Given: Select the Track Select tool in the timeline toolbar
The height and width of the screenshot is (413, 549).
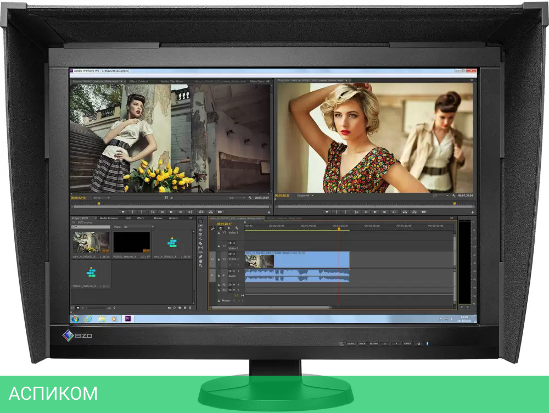Looking at the screenshot, I should (x=200, y=225).
